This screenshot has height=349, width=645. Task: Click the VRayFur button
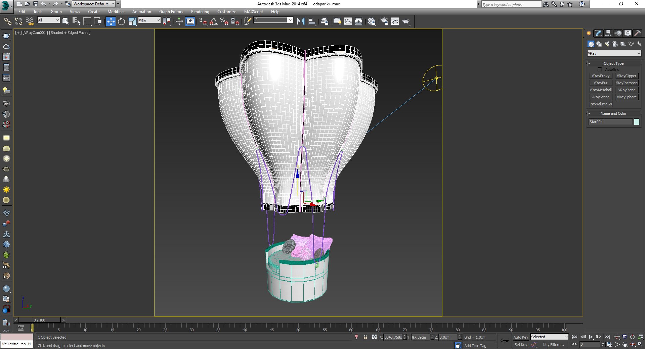[x=600, y=83]
